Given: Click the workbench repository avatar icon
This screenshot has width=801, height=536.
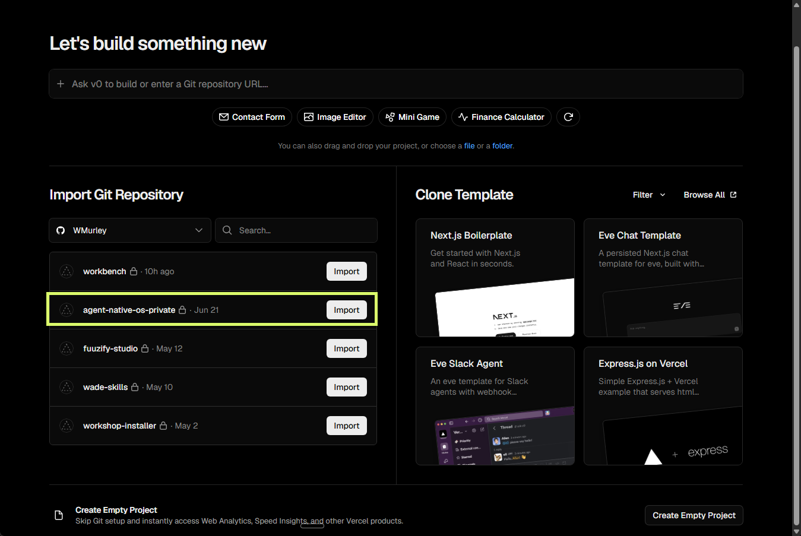Looking at the screenshot, I should click(x=67, y=271).
